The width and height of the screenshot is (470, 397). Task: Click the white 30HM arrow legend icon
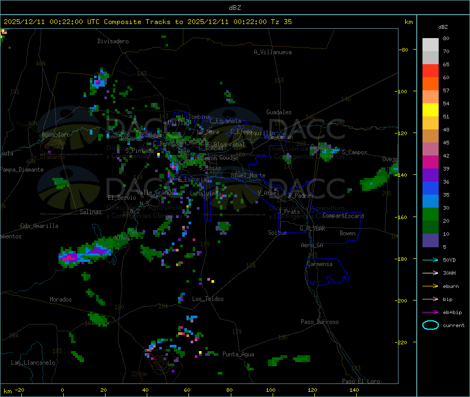(x=430, y=273)
